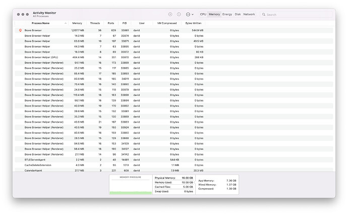Sort by the Threads column header
The image size is (348, 214).
[x=95, y=23]
